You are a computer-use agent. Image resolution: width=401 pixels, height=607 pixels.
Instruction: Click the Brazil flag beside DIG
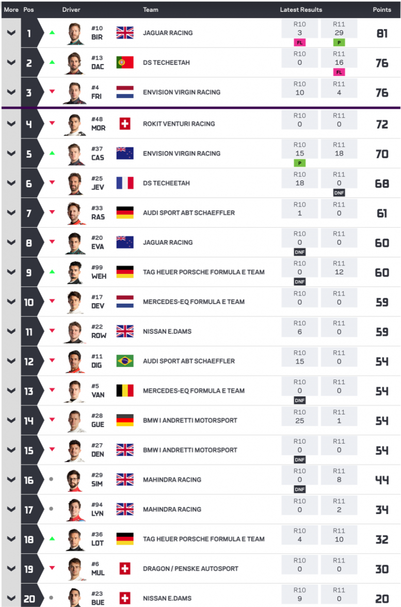coord(125,361)
